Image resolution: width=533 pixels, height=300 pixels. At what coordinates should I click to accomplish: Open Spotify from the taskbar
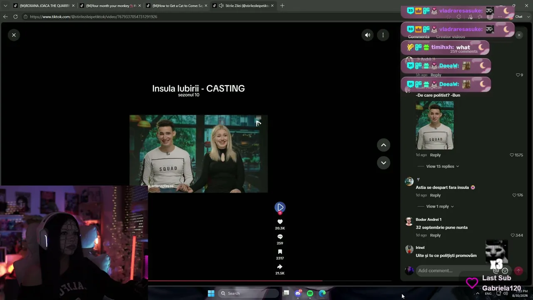coord(310,293)
